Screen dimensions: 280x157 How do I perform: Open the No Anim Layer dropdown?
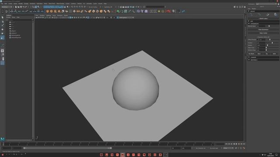pos(214,148)
